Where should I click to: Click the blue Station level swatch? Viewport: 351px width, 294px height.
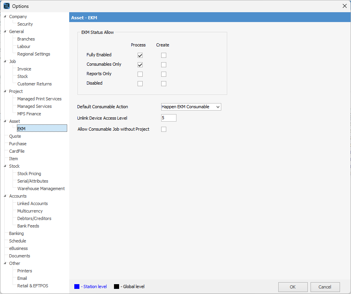click(77, 287)
